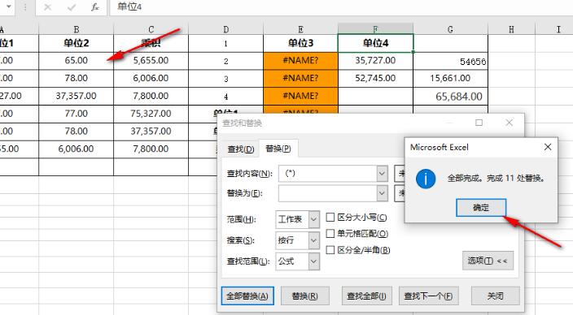
Task: Close the Microsoft Excel message box
Action: coord(548,147)
